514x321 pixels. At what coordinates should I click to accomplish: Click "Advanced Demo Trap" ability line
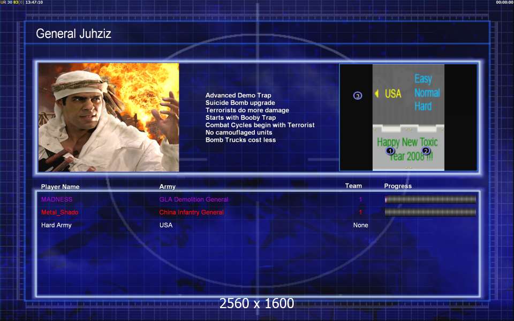[238, 95]
